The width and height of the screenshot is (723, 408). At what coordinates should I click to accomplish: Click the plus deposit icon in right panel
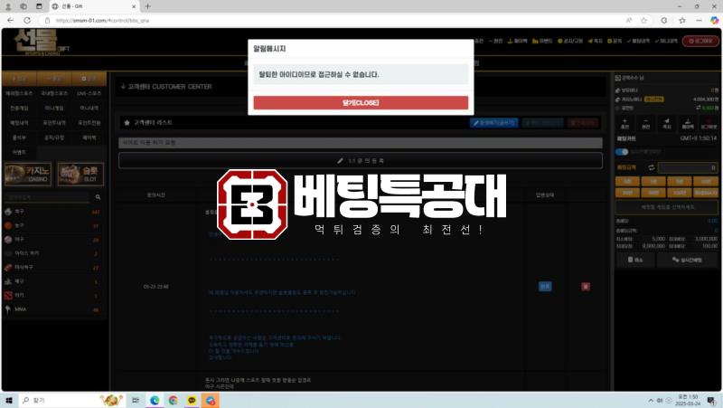[624, 123]
